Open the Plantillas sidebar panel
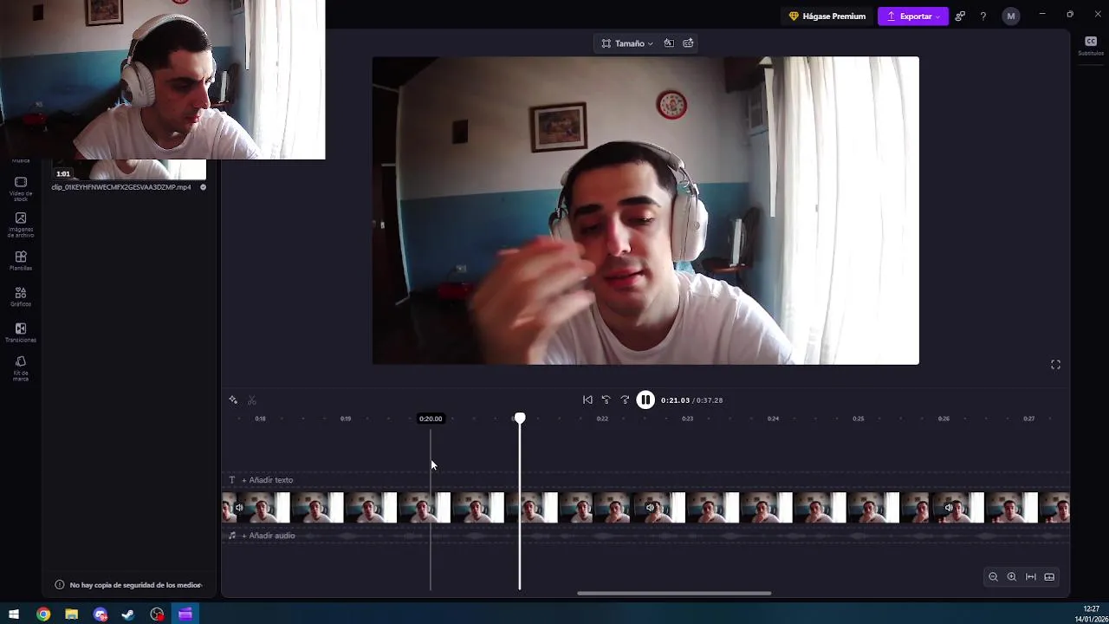The image size is (1109, 624). (21, 261)
